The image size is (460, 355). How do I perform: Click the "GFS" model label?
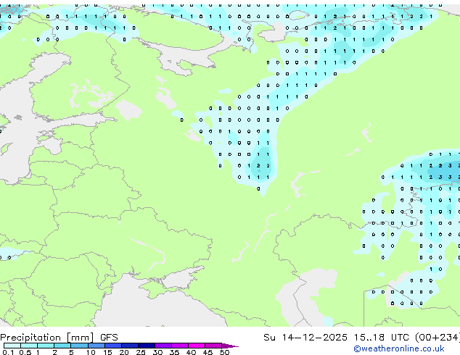(x=109, y=338)
